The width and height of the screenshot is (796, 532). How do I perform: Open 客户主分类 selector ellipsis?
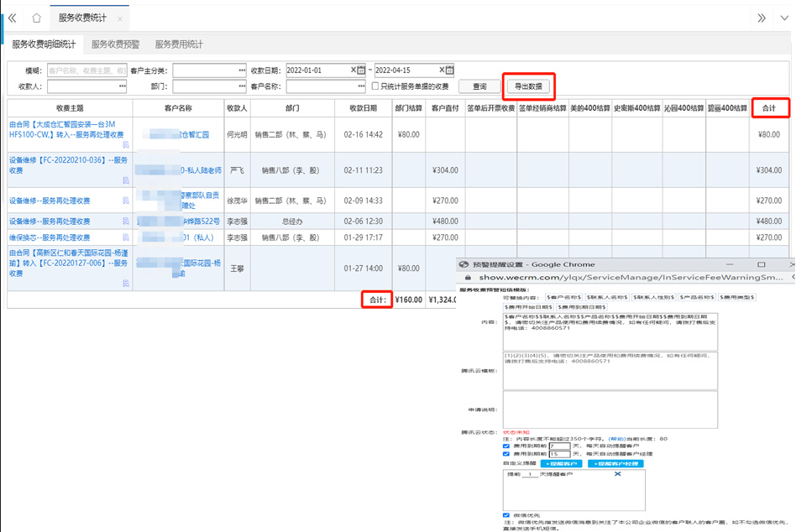(242, 70)
